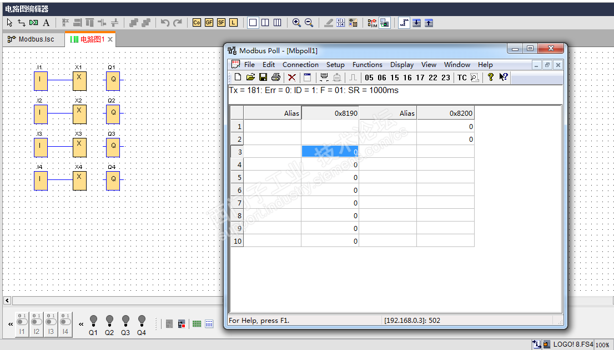Screen dimensions: 614x350
Task: Click the 0x8190 column header
Action: 330,113
